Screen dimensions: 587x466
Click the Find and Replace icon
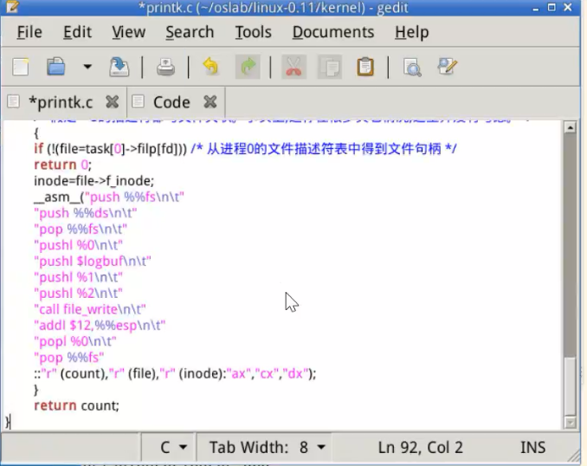[447, 67]
